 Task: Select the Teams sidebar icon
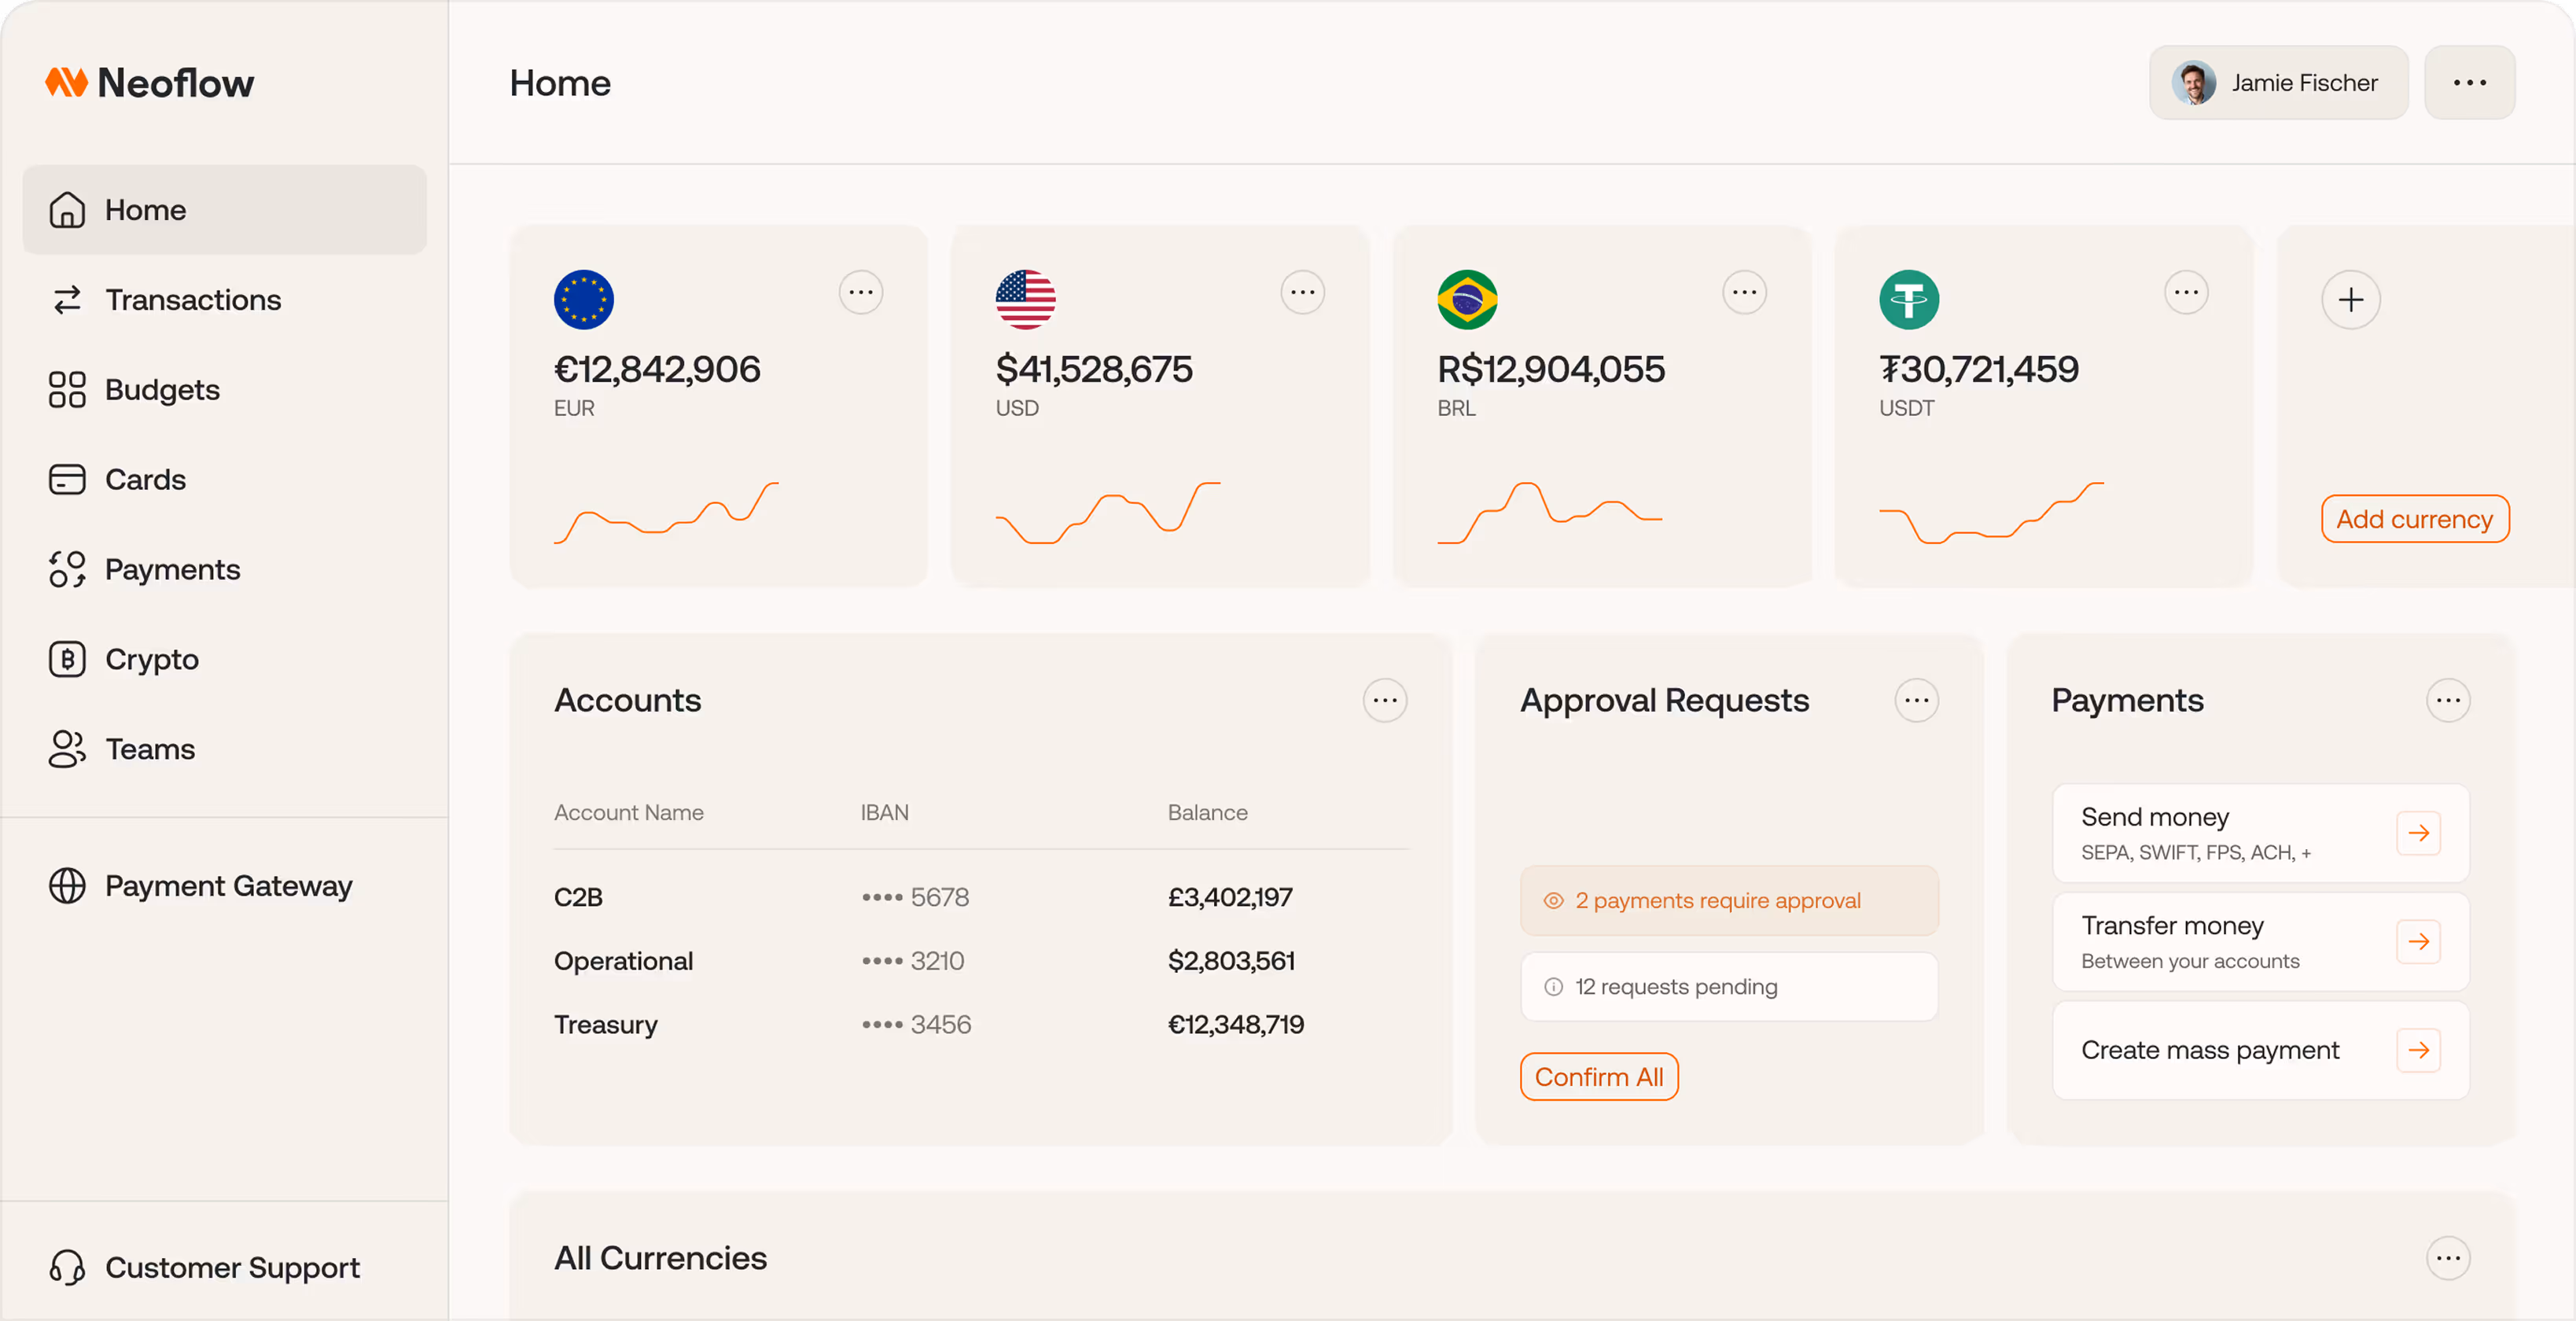tap(66, 748)
